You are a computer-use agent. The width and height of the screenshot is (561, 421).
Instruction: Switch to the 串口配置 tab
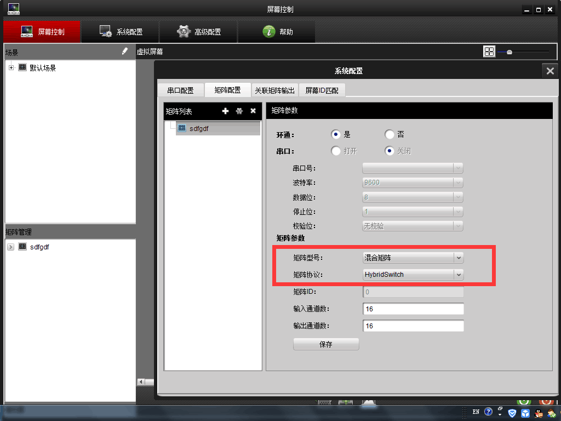[x=180, y=90]
